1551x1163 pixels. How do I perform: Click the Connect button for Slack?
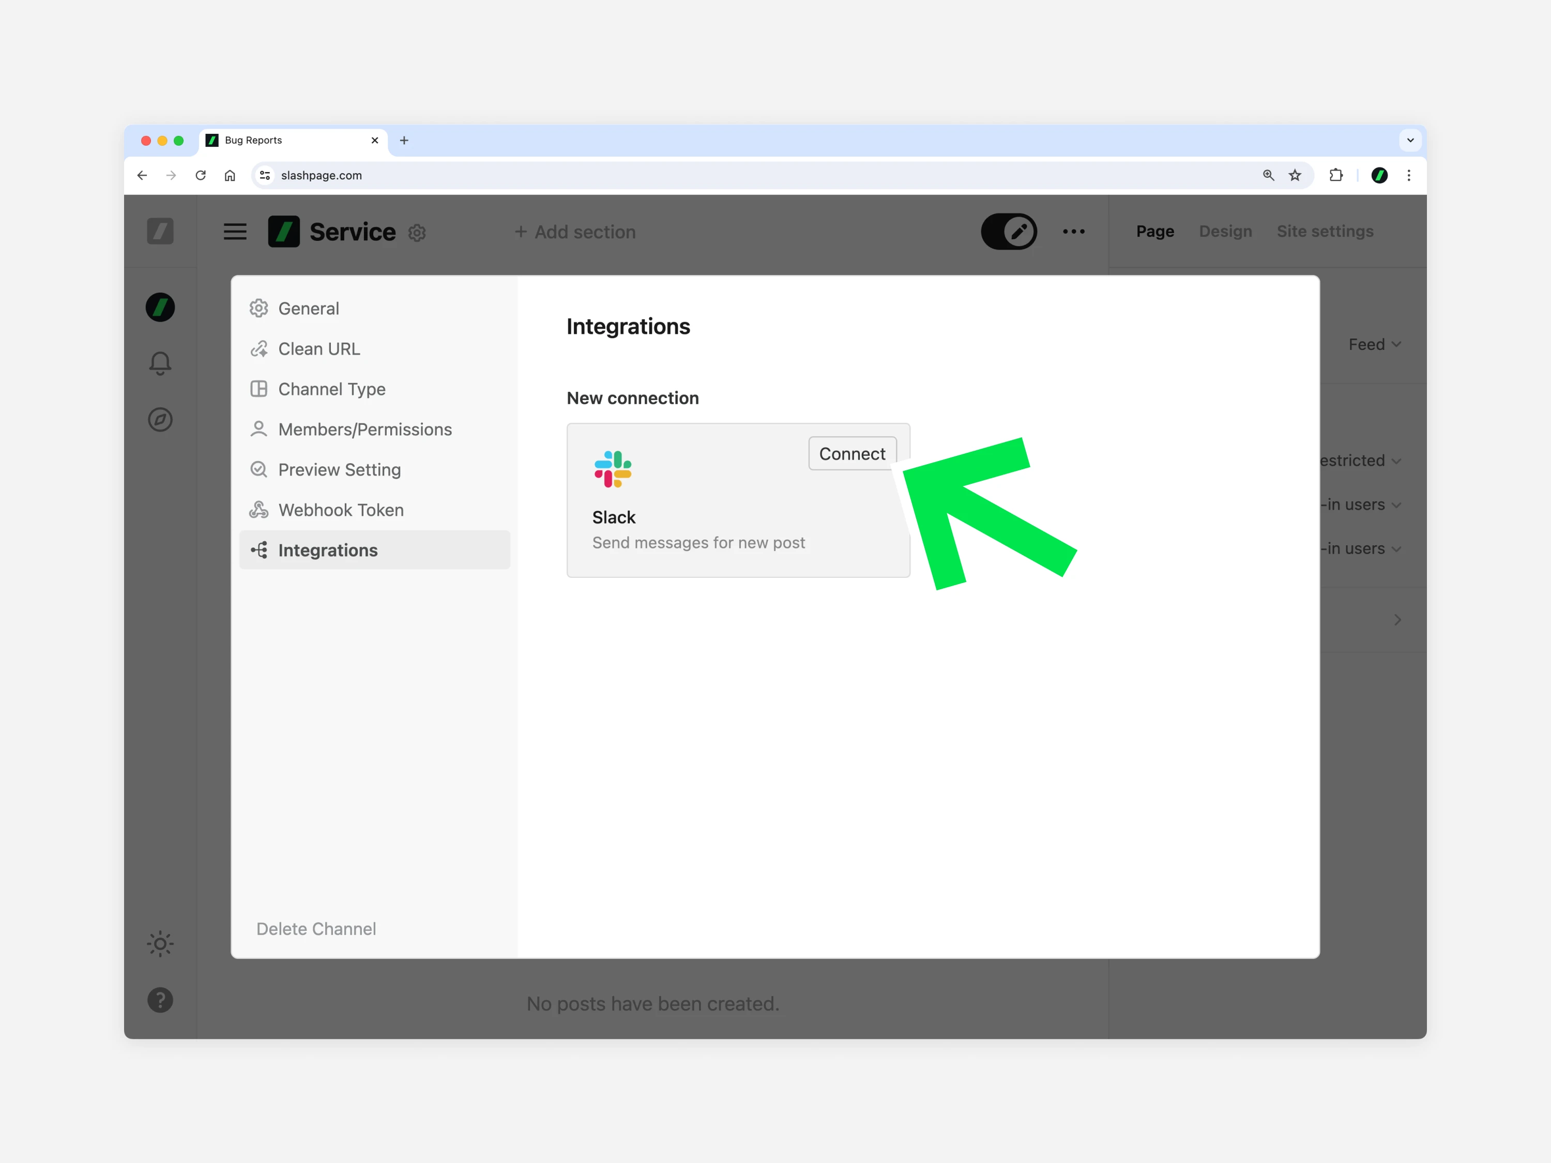point(852,453)
